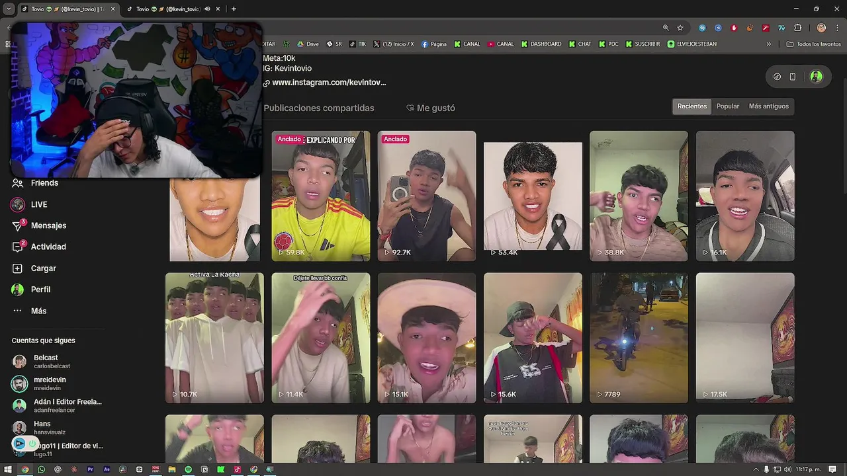Open the Chrome extensions puzzle icon

point(797,28)
